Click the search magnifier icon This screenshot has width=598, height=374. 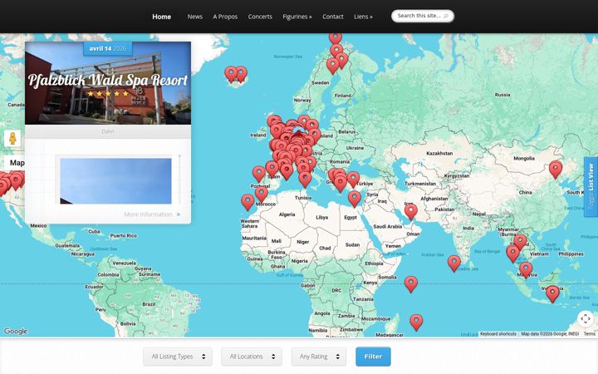[x=446, y=16]
